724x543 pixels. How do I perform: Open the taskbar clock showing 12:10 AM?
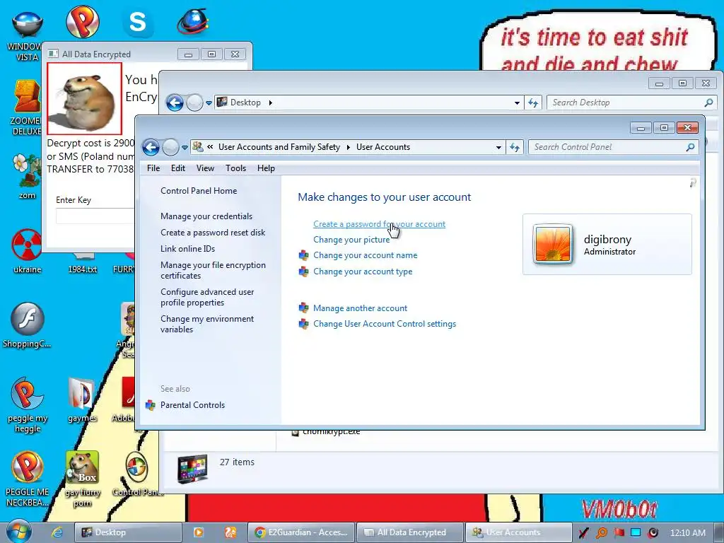tap(687, 532)
